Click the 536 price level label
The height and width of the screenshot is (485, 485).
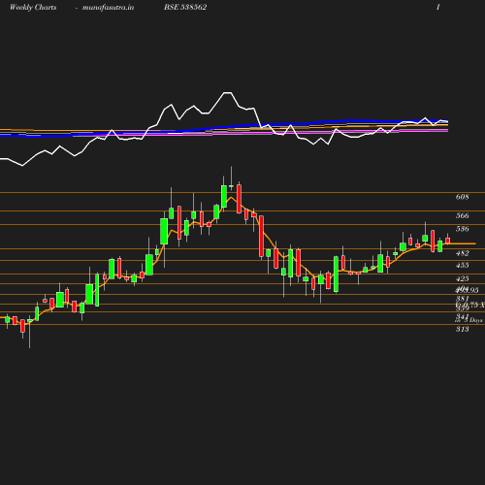pyautogui.click(x=462, y=229)
